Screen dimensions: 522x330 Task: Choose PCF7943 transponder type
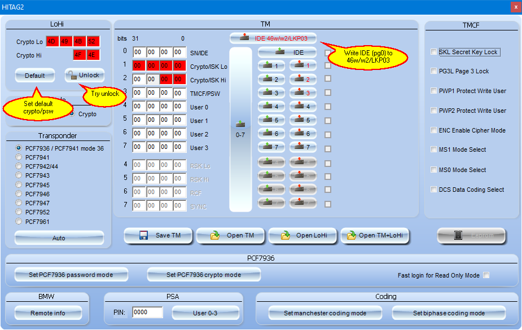point(19,175)
